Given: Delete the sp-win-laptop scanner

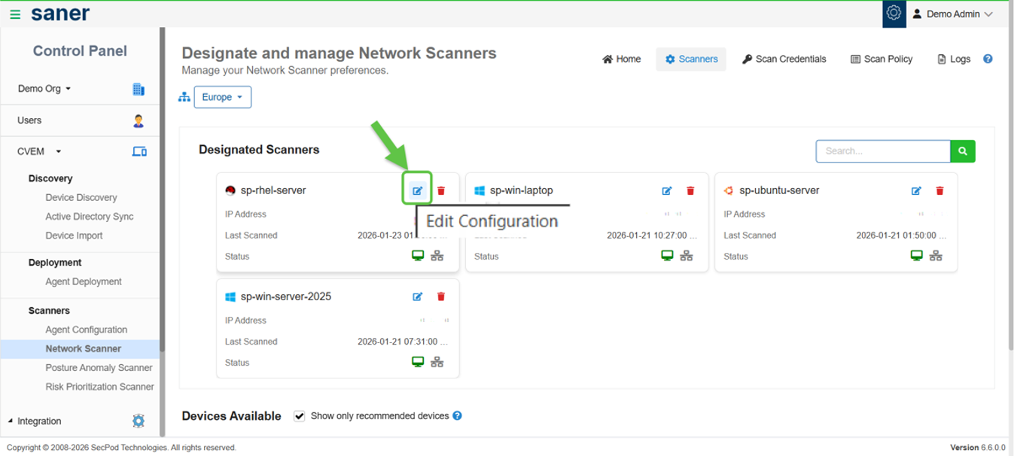Looking at the screenshot, I should click(690, 190).
